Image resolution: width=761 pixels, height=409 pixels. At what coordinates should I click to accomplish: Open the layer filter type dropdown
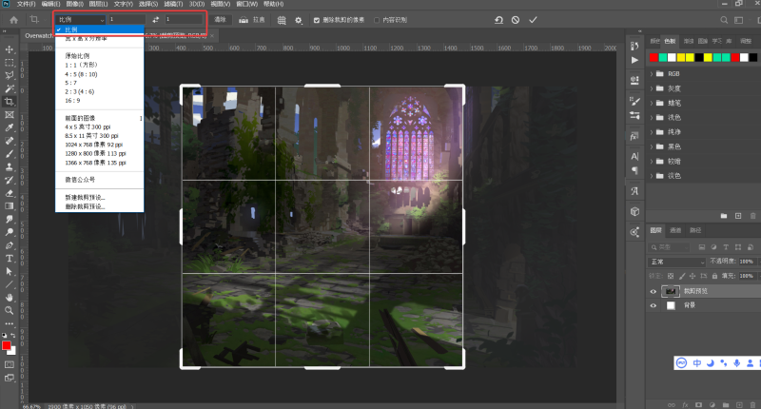670,247
